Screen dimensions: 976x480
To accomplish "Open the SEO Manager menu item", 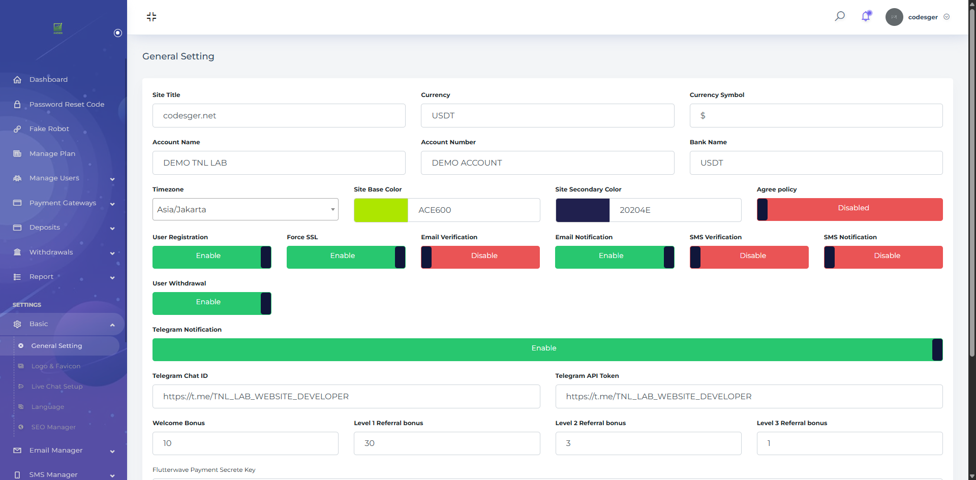I will pyautogui.click(x=53, y=427).
